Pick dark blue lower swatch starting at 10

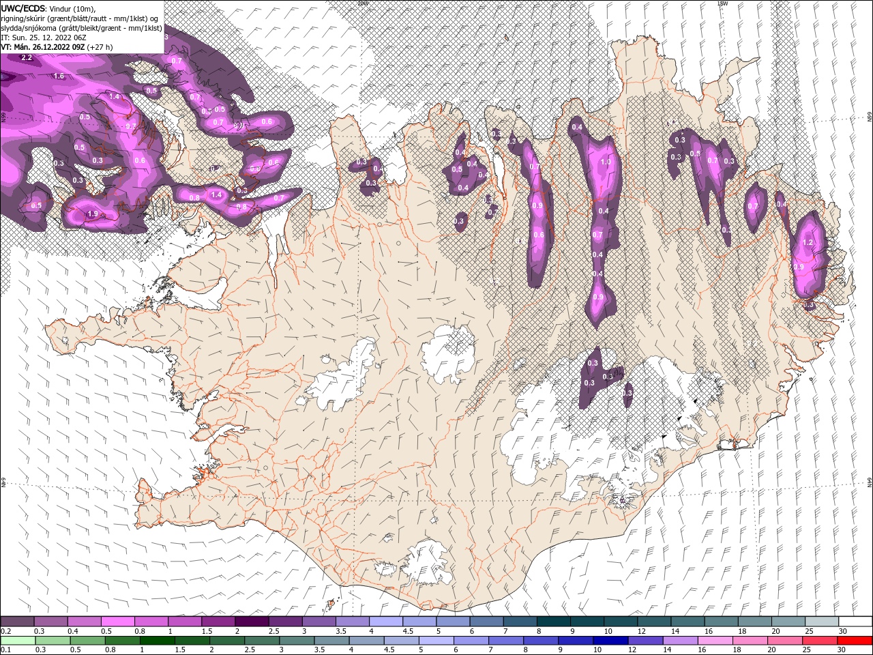point(609,641)
